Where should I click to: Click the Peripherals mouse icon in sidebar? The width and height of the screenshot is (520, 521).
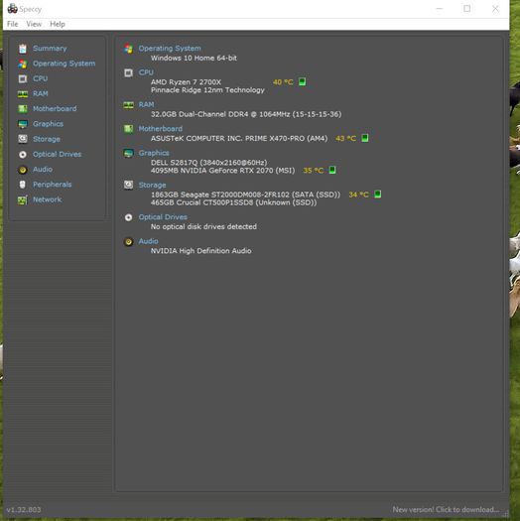pyautogui.click(x=23, y=185)
